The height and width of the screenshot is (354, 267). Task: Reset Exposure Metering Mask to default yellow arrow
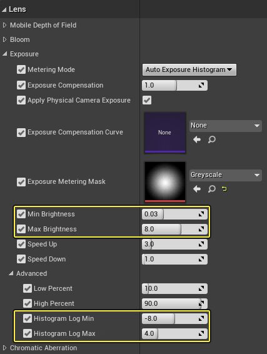pos(224,188)
